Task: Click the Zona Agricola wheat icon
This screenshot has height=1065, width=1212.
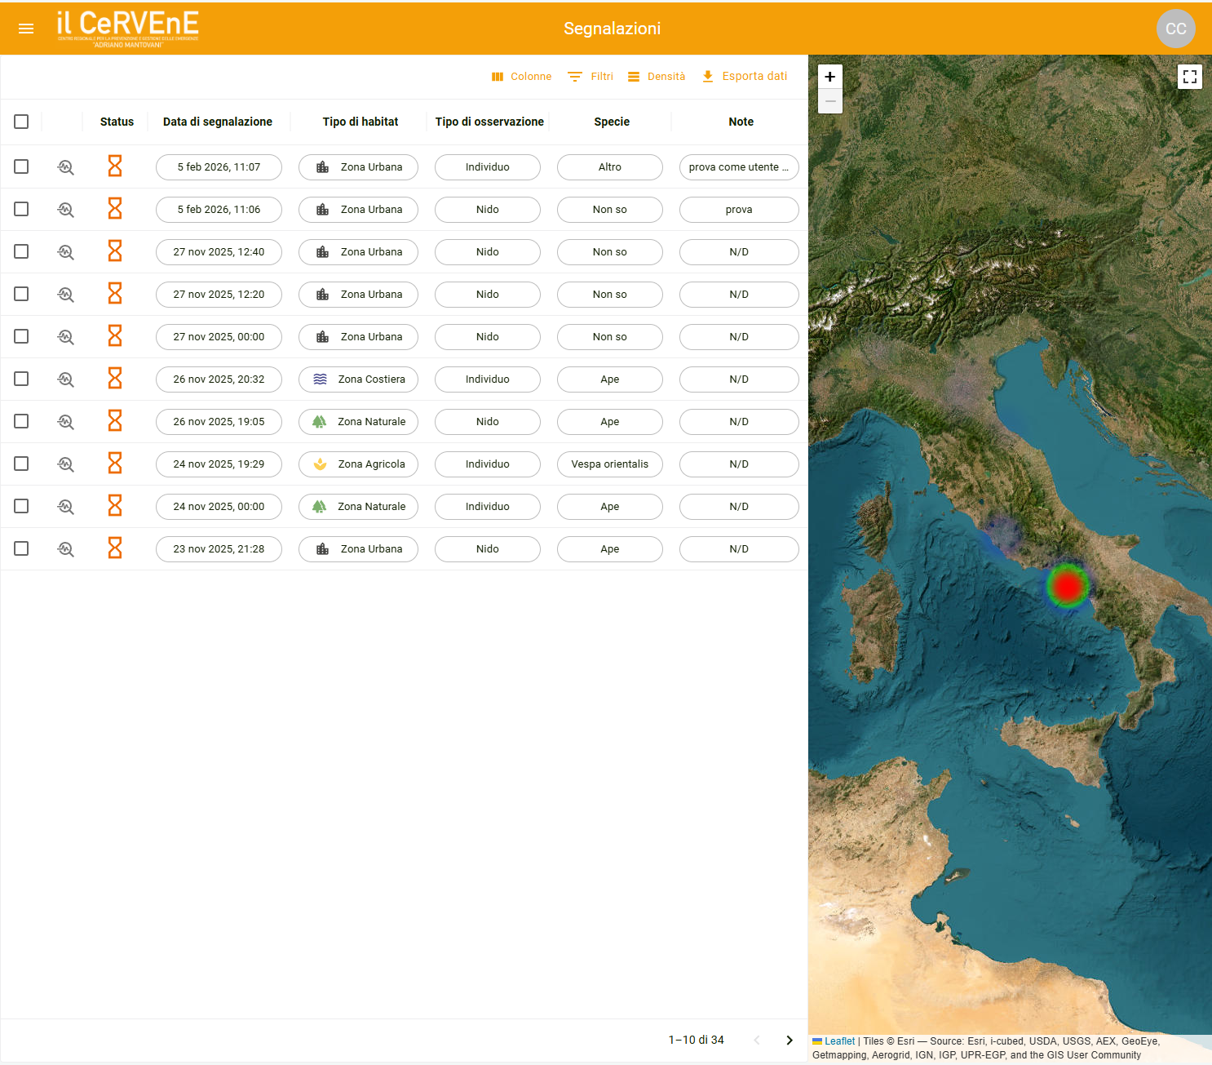Action: (320, 464)
